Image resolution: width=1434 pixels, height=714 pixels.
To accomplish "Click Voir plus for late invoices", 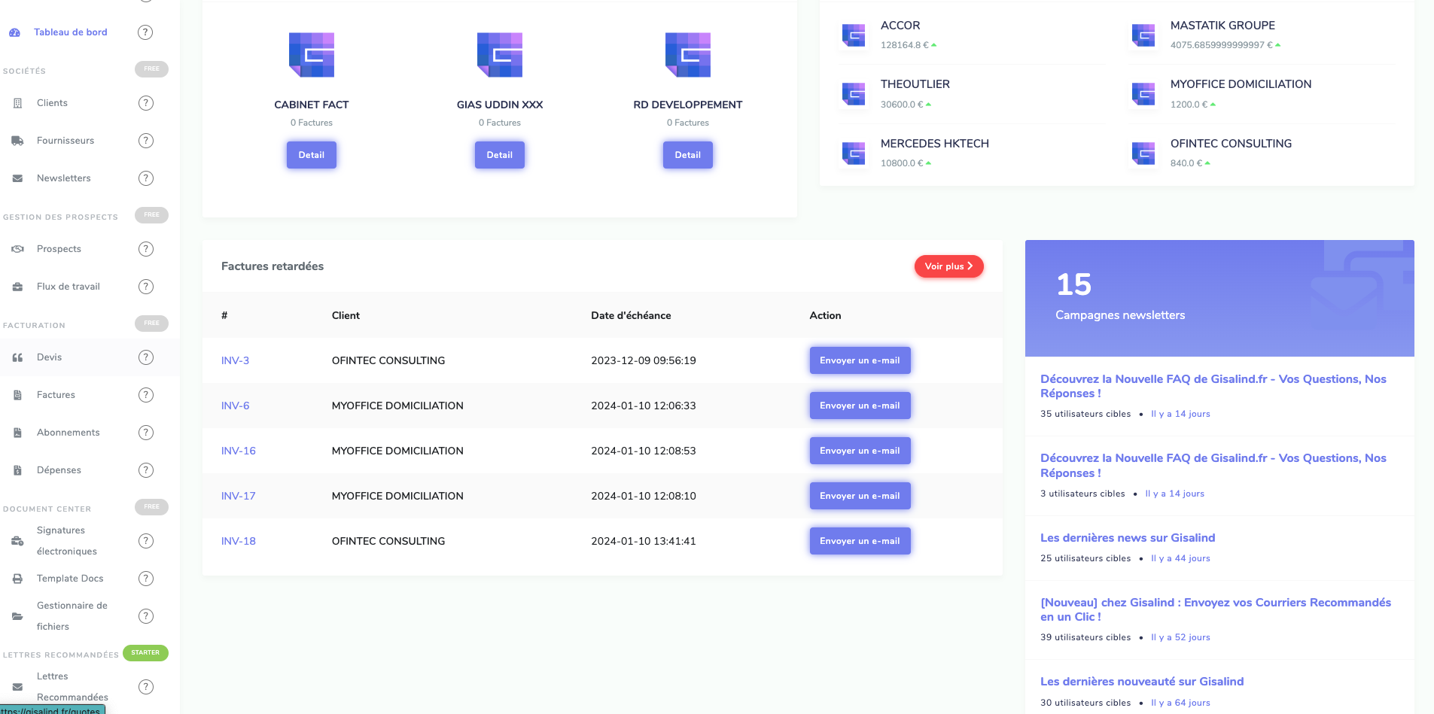I will 948,266.
